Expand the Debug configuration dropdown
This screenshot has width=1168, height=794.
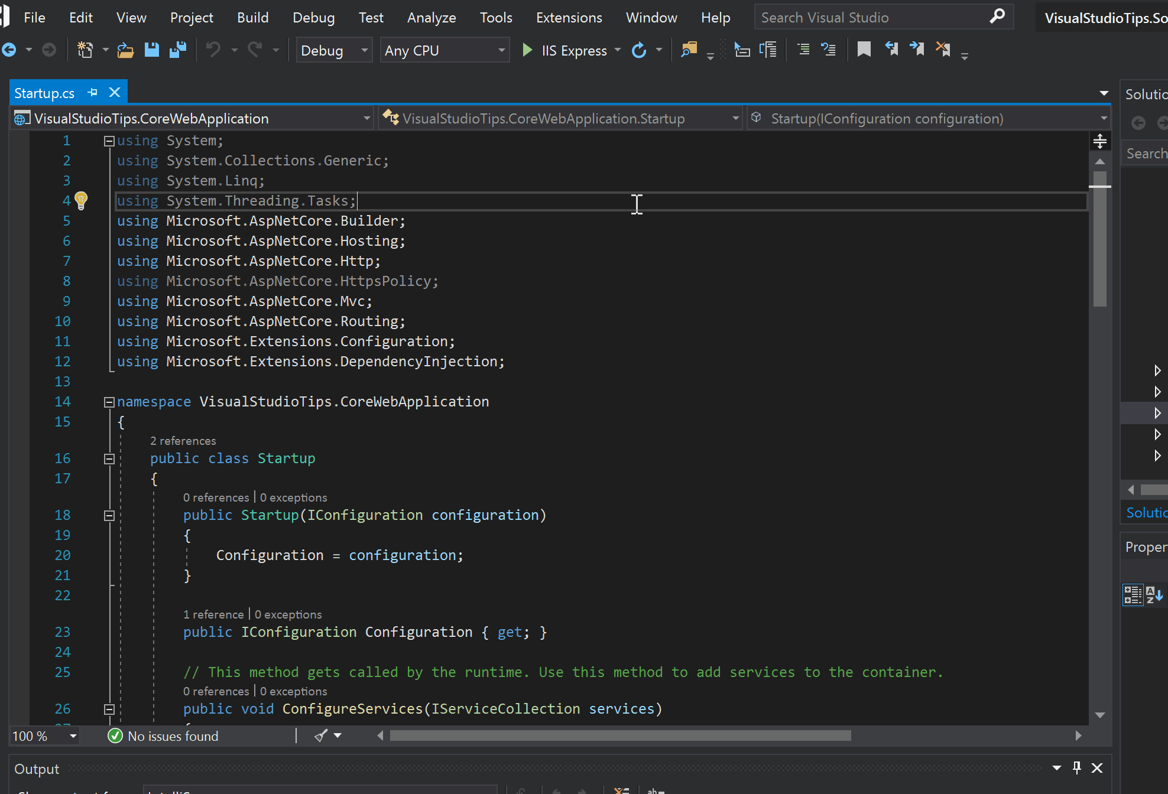tap(362, 50)
